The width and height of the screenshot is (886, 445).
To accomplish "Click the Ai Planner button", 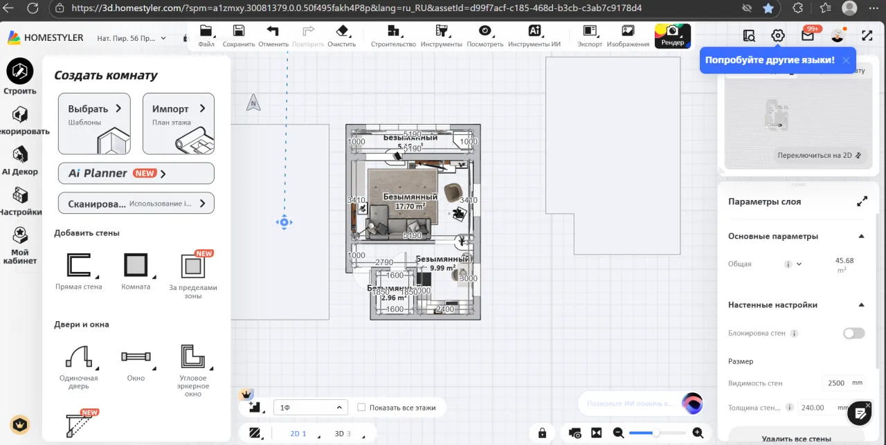I will pyautogui.click(x=136, y=173).
